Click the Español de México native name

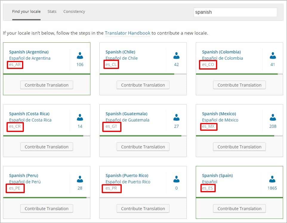(220, 120)
